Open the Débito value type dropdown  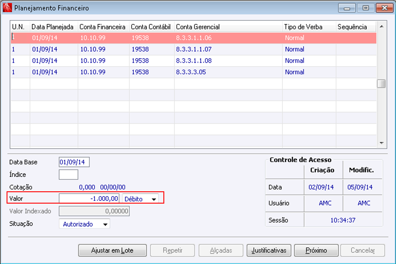141,199
